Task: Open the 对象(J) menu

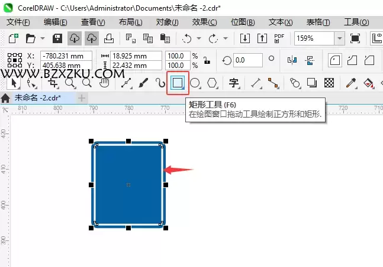Action: coord(168,22)
